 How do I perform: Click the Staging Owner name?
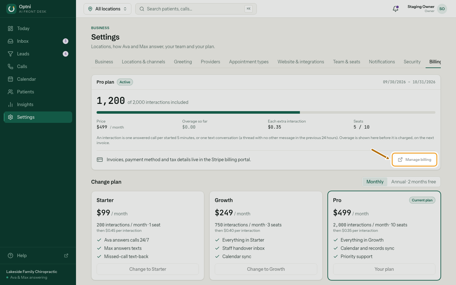pyautogui.click(x=421, y=7)
